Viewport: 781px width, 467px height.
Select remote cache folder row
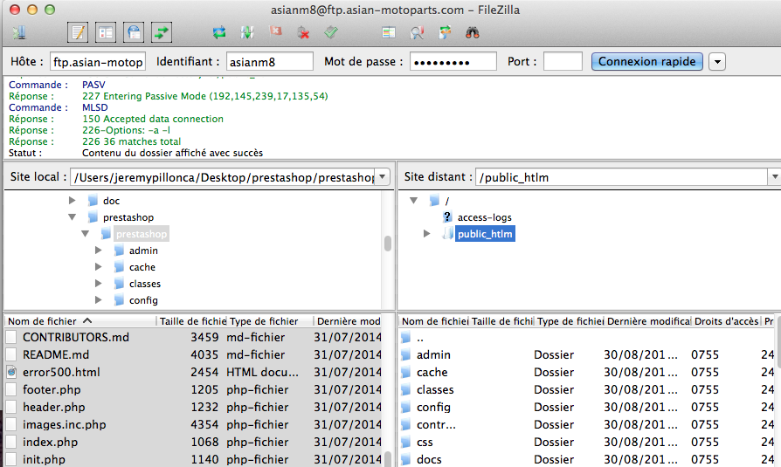[587, 372]
